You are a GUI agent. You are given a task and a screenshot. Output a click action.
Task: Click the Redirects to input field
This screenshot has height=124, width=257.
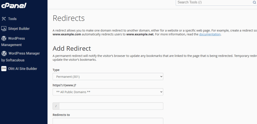click(x=108, y=121)
